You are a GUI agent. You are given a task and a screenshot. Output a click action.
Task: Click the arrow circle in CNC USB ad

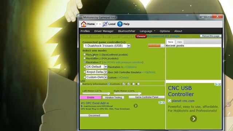pyautogui.click(x=193, y=119)
